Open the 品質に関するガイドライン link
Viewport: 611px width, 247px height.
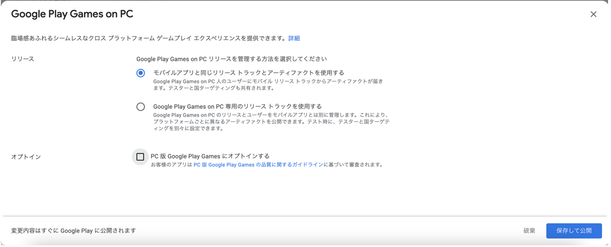point(258,165)
